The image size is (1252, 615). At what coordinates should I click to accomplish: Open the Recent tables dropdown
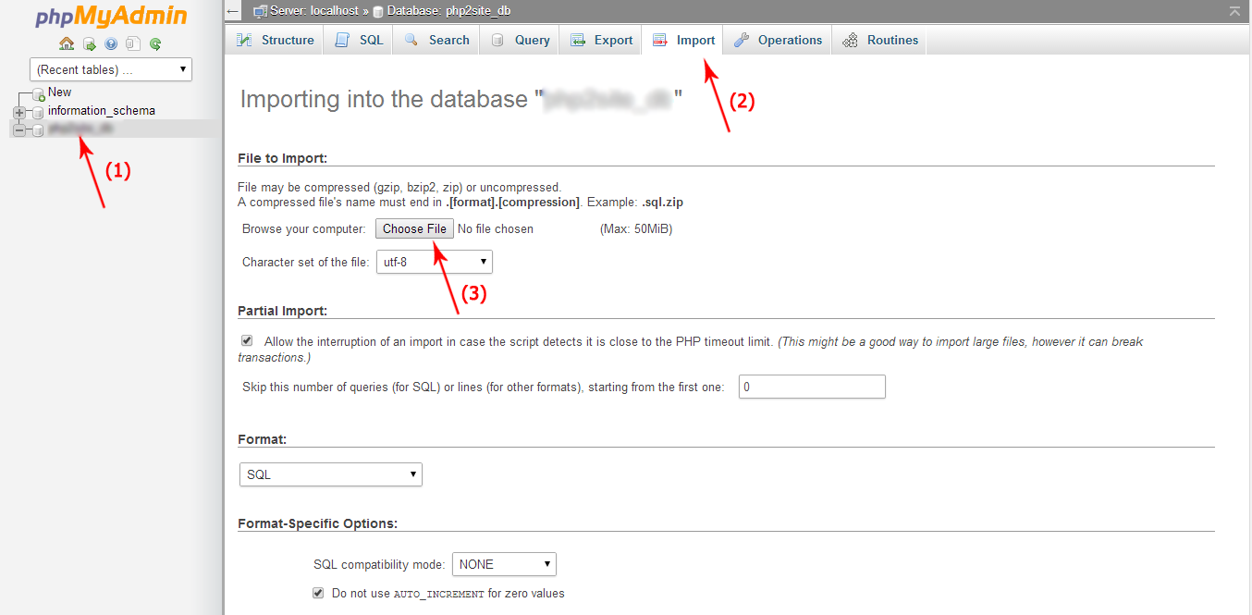(x=111, y=69)
